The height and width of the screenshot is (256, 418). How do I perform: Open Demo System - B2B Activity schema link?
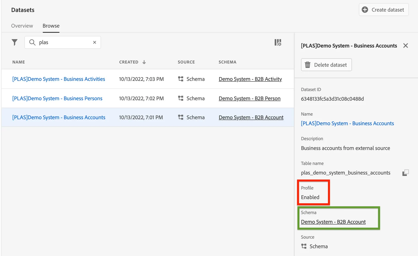250,79
